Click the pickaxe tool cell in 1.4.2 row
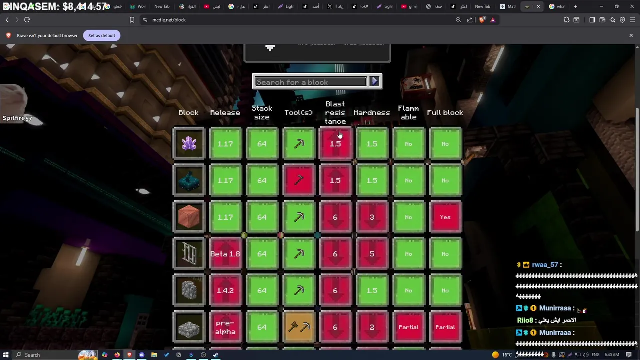The image size is (640, 360). point(299,290)
